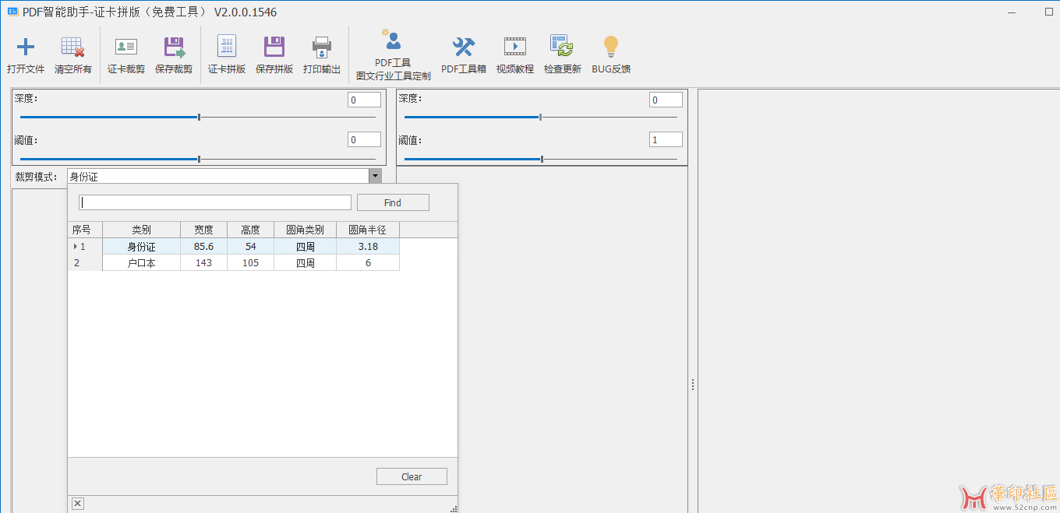Click the Find button
The width and height of the screenshot is (1060, 513).
click(x=393, y=202)
